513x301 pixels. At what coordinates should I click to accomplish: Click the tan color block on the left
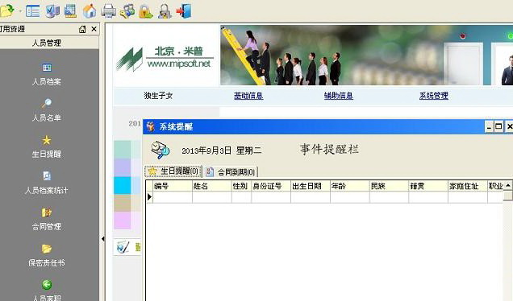123,203
